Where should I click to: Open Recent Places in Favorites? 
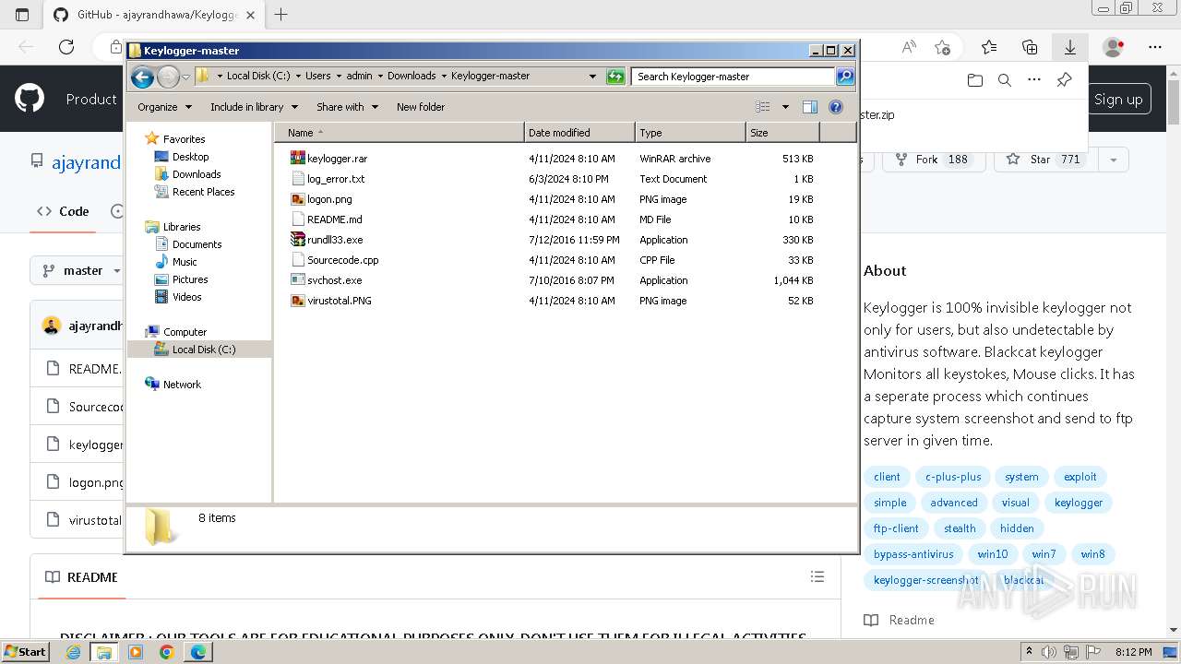(203, 192)
